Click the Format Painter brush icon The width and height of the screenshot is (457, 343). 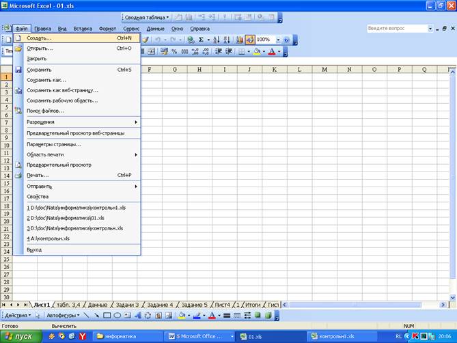point(146,40)
